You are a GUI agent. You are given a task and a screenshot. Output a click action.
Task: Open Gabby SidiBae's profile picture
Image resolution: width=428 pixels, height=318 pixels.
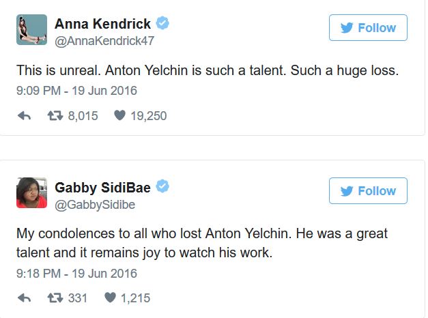pyautogui.click(x=31, y=192)
